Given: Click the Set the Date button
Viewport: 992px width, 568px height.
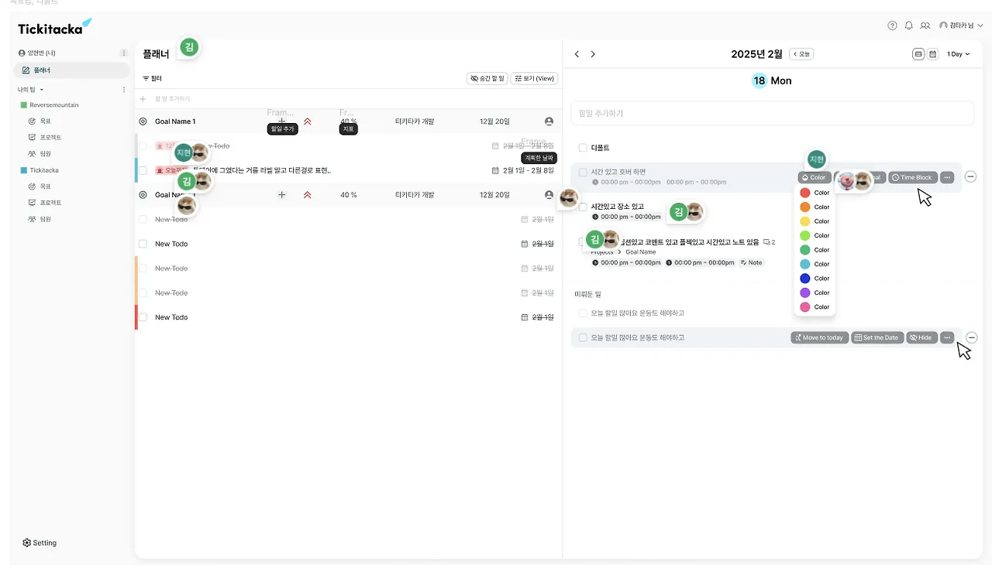Looking at the screenshot, I should click(x=876, y=337).
